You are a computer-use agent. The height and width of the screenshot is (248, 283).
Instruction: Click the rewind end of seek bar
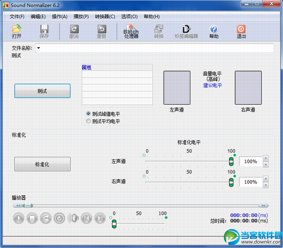coord(17,206)
